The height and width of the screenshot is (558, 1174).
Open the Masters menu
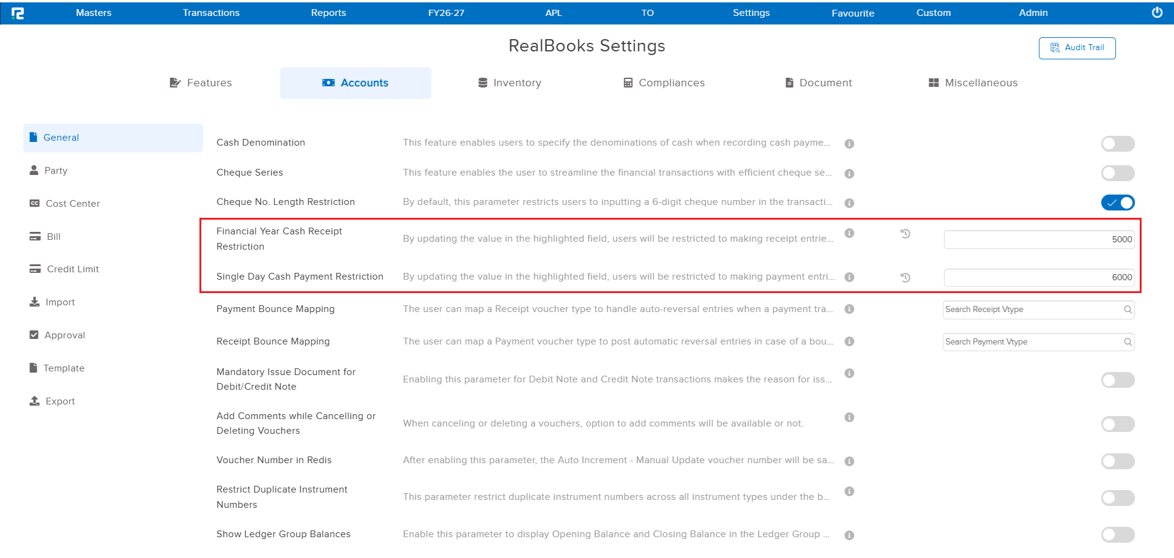pos(94,13)
